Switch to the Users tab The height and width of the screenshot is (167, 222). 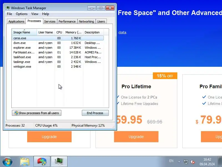tap(101, 21)
